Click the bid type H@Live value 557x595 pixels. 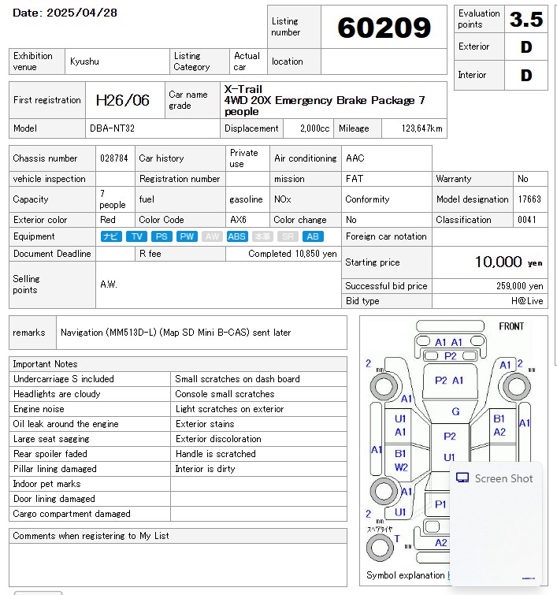[x=527, y=301]
